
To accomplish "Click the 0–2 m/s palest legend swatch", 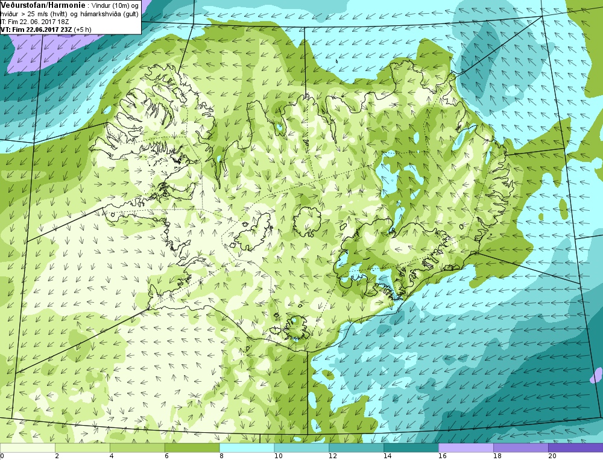I will pos(28,448).
